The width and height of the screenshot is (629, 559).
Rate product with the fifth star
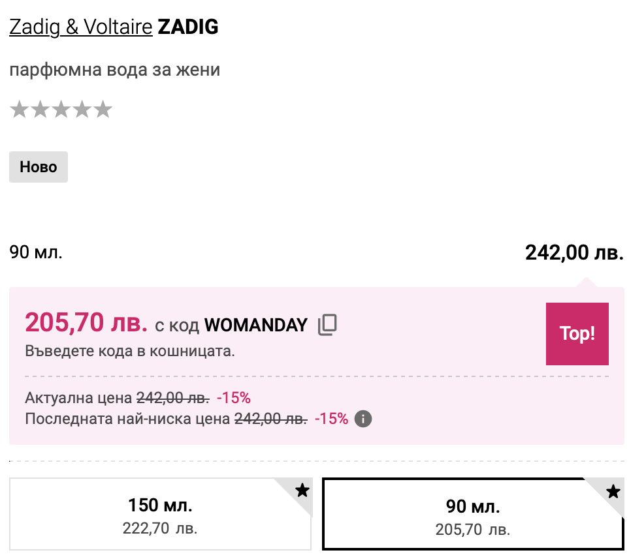click(x=103, y=110)
